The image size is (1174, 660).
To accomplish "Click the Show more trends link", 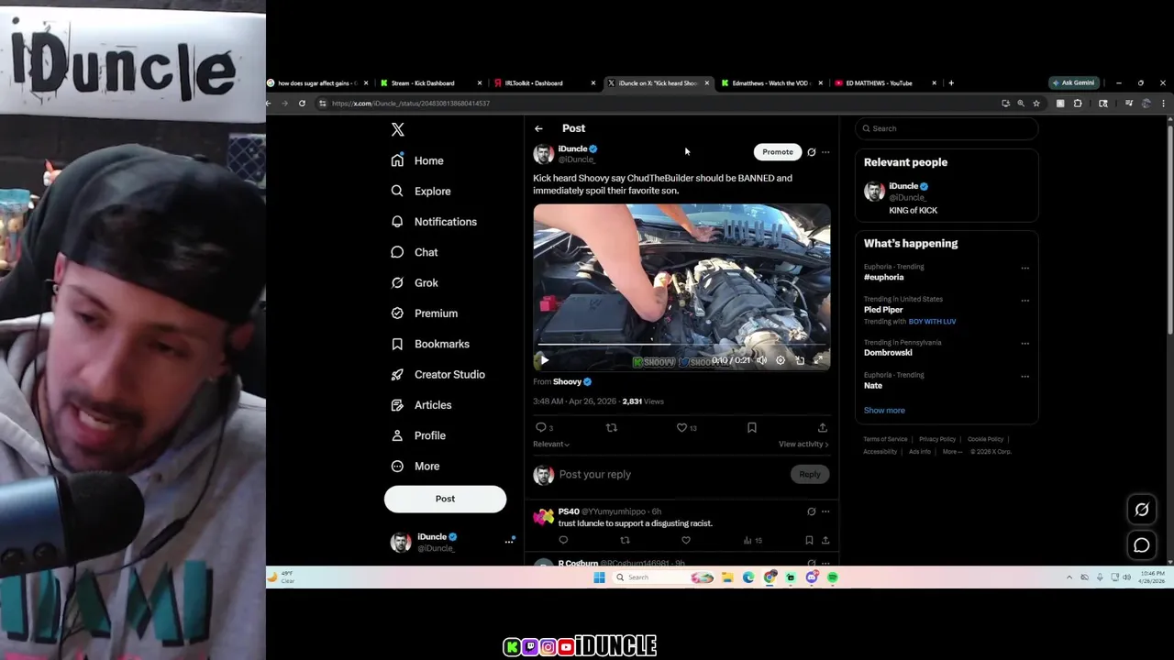I will point(884,411).
